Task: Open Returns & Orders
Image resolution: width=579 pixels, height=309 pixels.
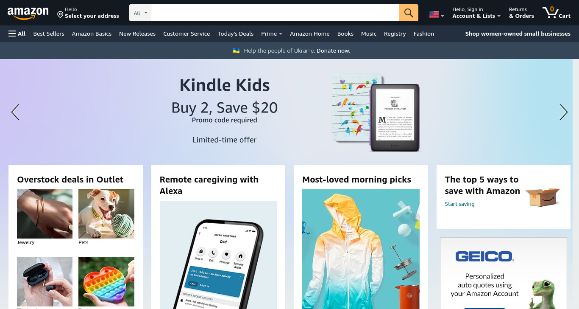Action: [521, 13]
